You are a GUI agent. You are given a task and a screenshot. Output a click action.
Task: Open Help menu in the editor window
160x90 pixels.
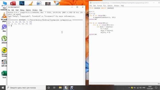(x=122, y=5)
